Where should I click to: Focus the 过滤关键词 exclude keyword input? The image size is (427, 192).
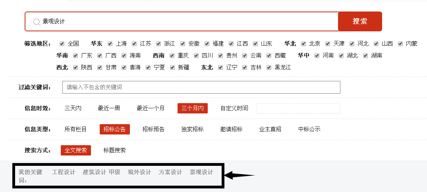tap(201, 87)
